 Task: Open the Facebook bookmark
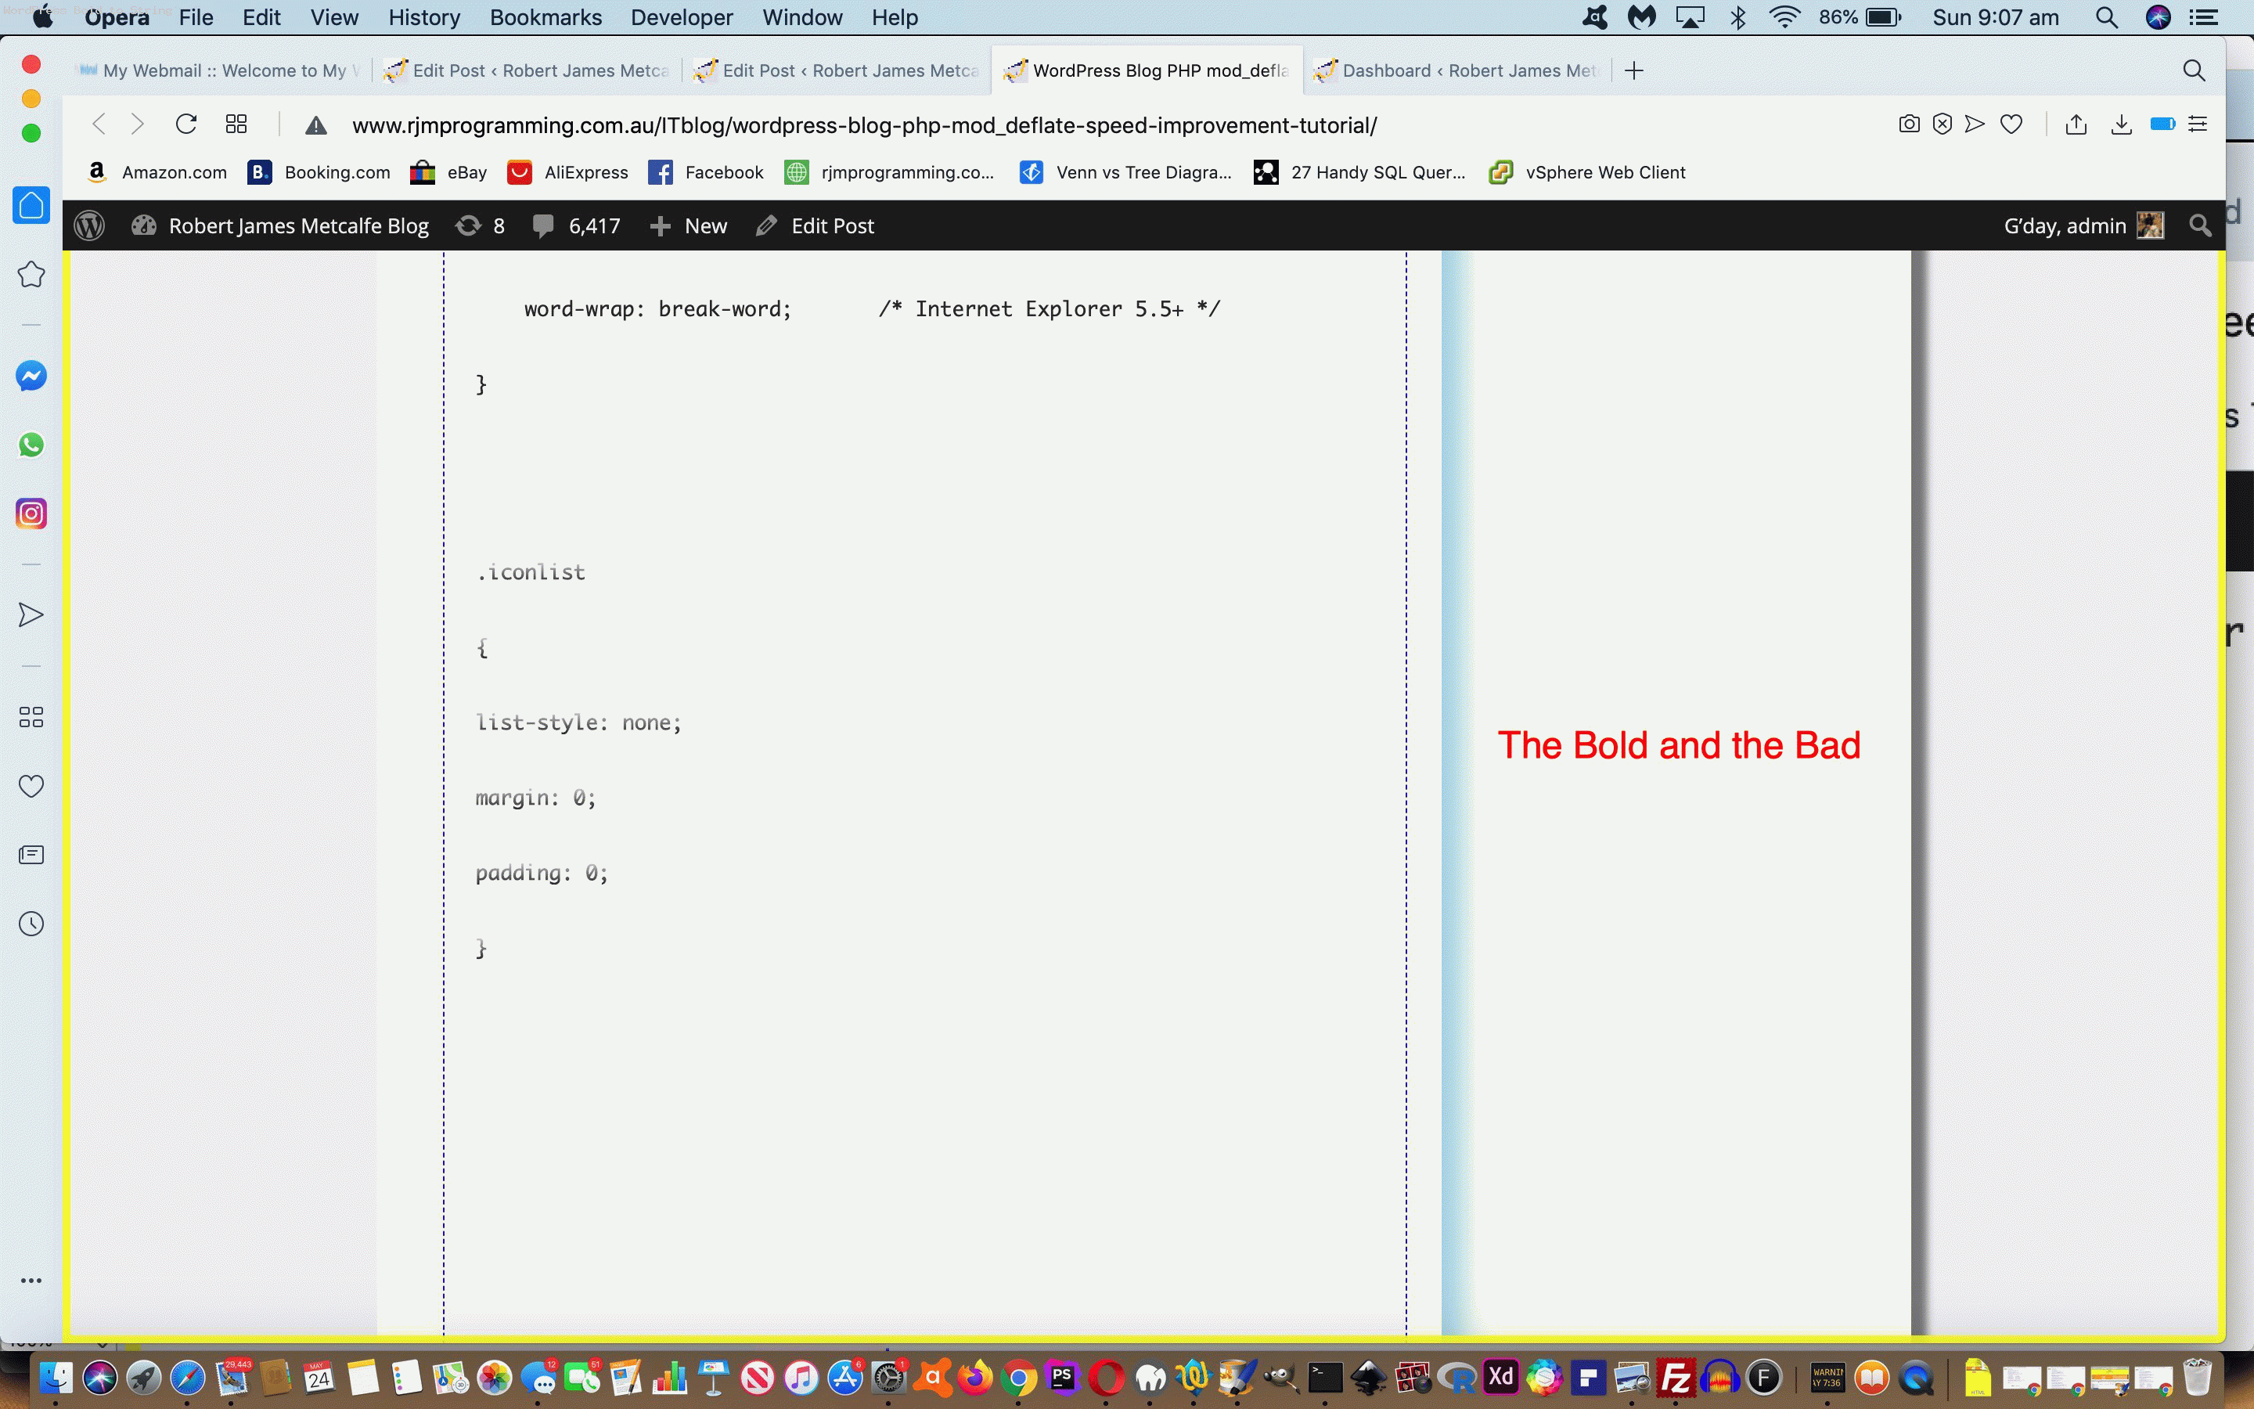click(x=706, y=172)
